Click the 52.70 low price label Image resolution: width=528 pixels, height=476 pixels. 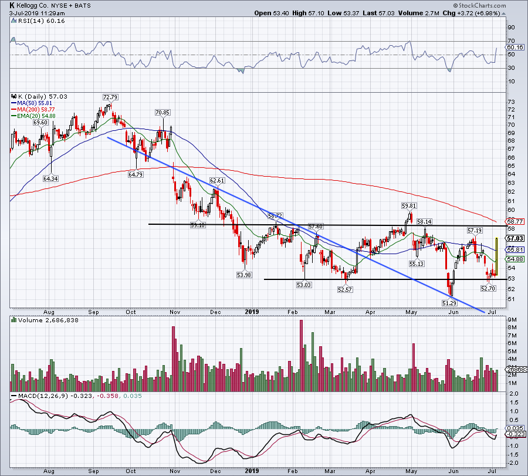(488, 288)
